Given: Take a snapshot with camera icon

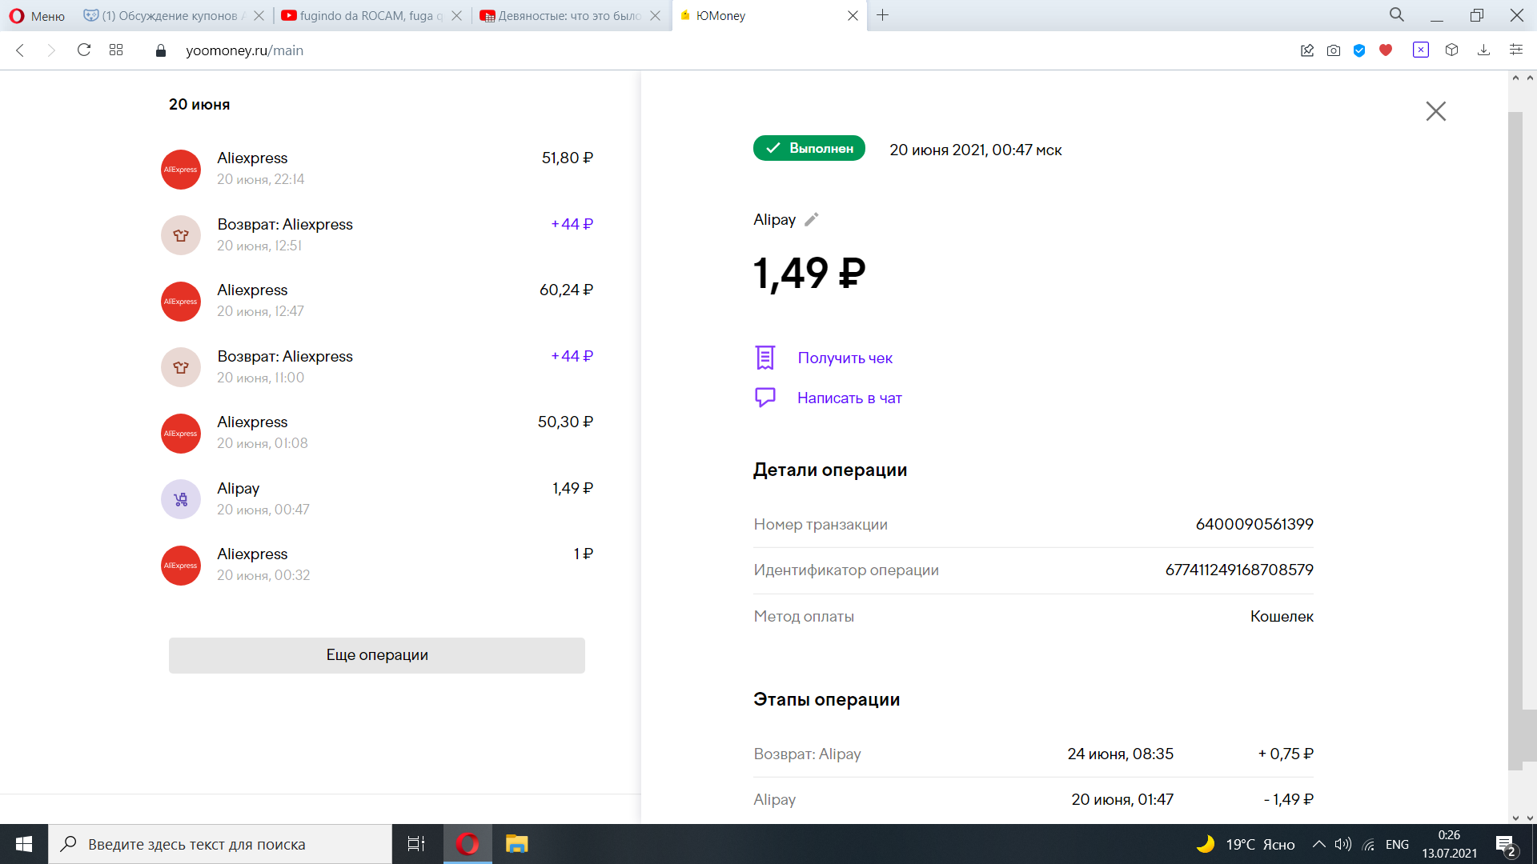Looking at the screenshot, I should [1333, 50].
